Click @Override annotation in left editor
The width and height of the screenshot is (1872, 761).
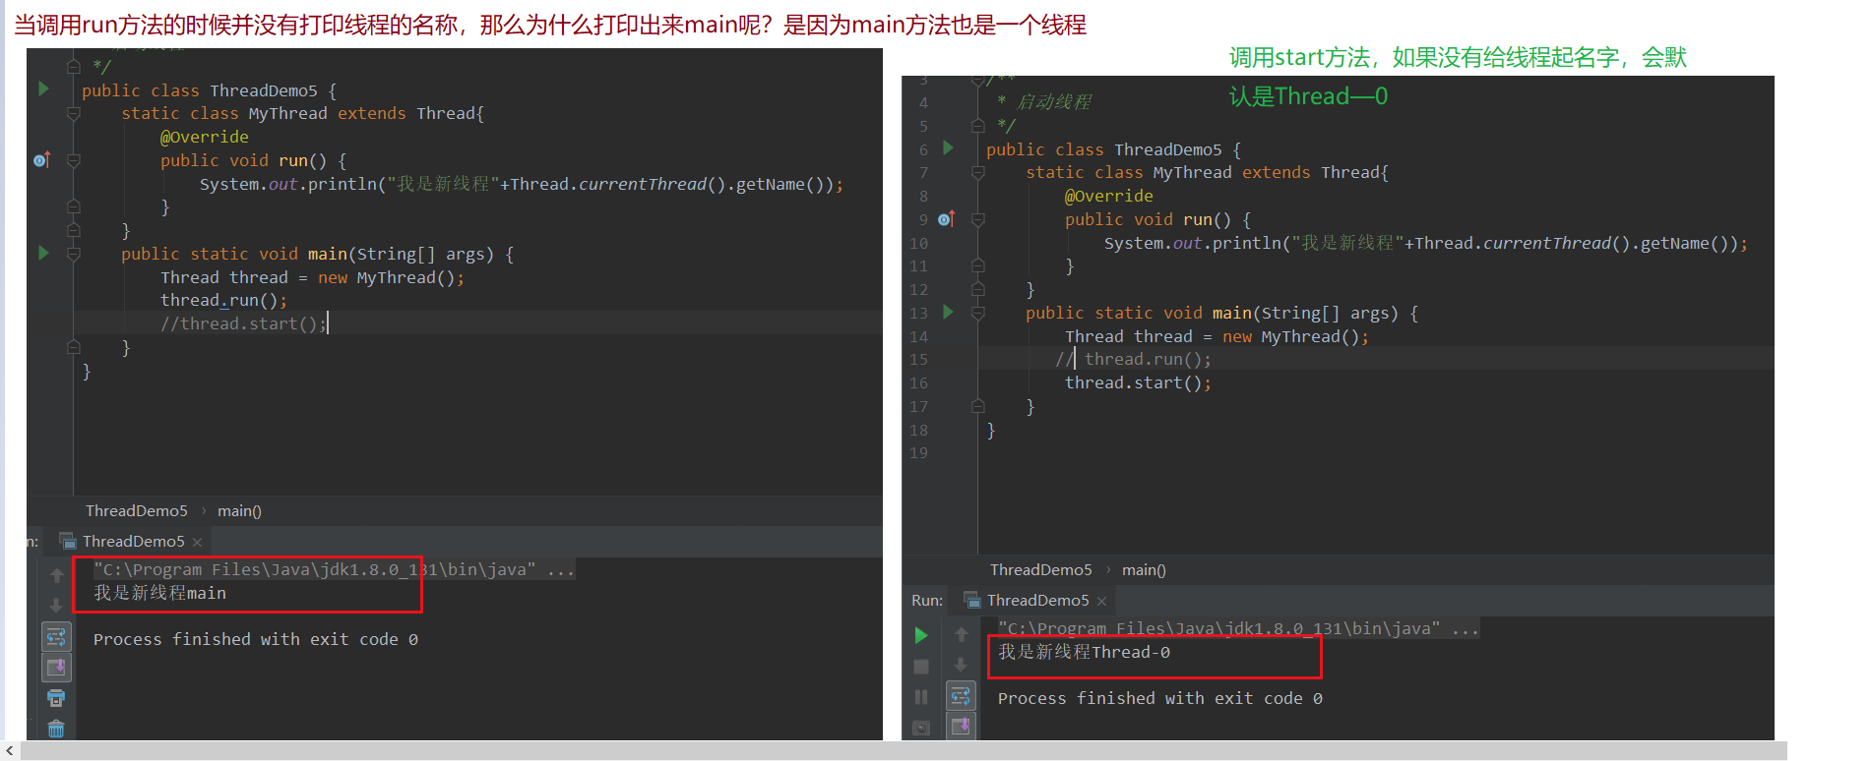[205, 137]
